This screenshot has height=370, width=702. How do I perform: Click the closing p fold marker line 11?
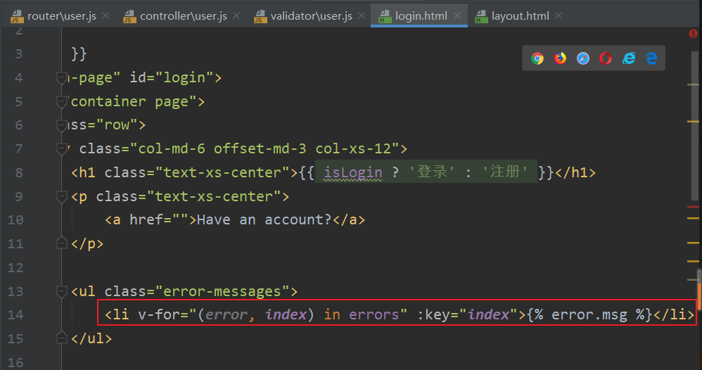[62, 243]
